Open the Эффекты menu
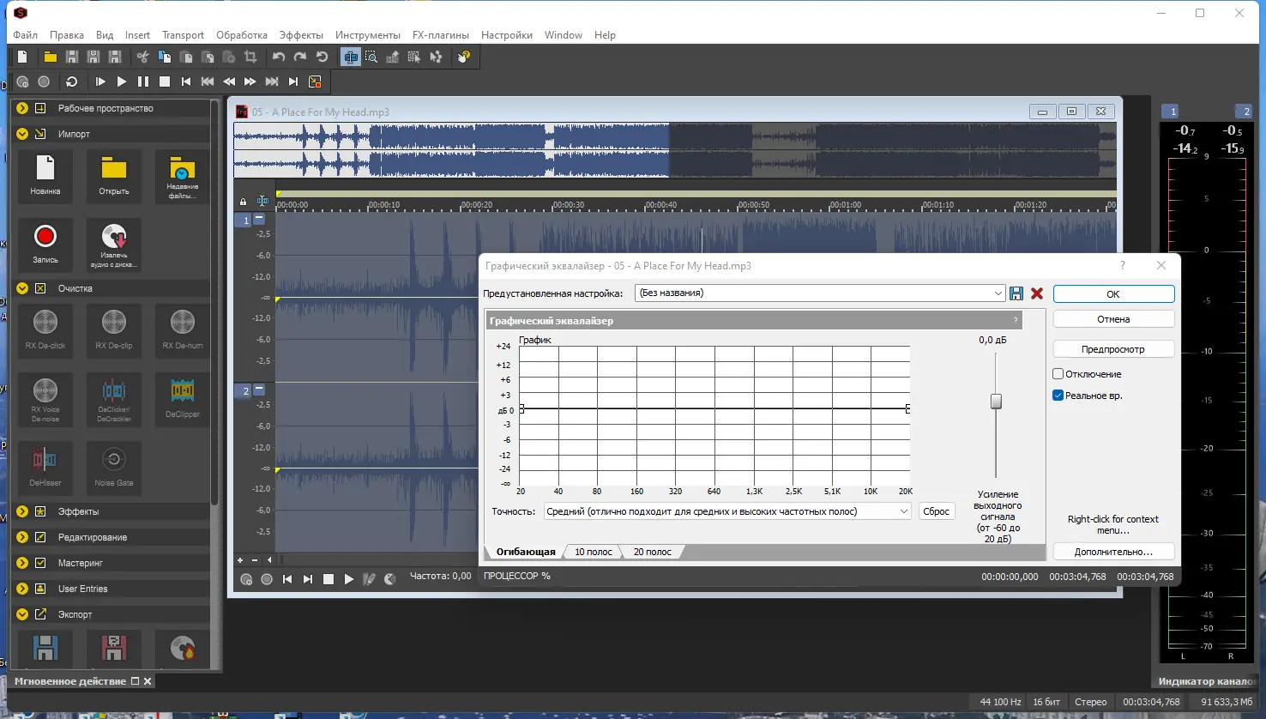Viewport: 1266px width, 719px height. [301, 35]
